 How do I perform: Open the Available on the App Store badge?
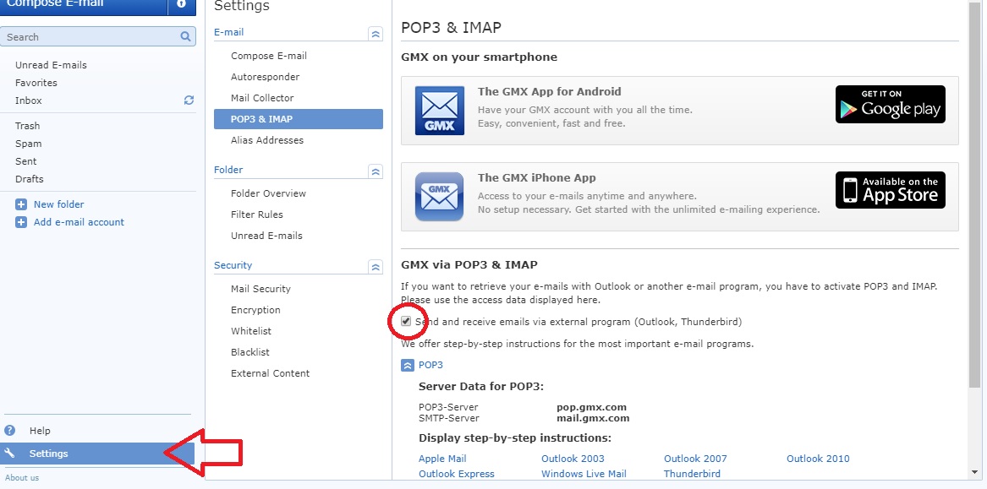click(890, 190)
